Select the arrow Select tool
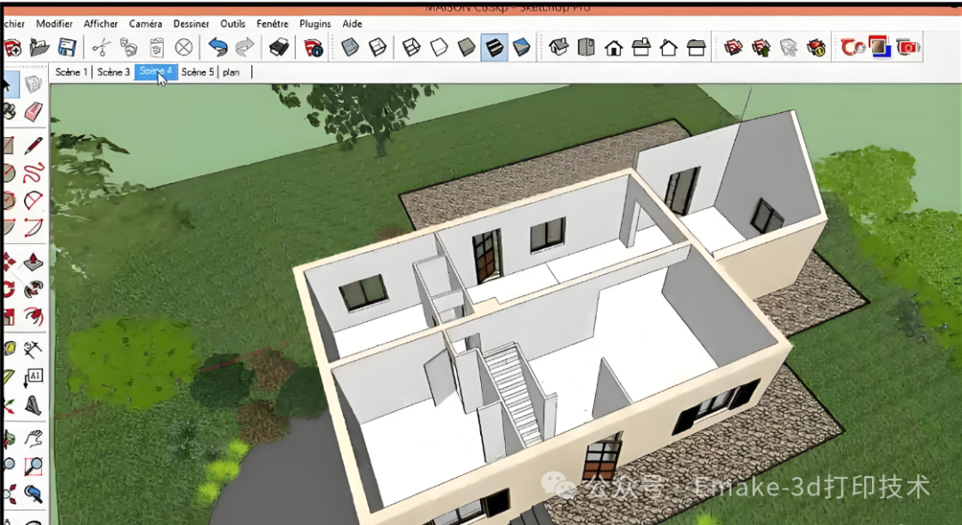The image size is (962, 525). 10,85
